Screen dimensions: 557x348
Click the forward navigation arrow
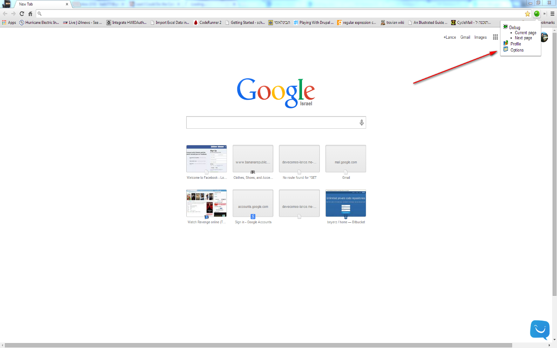pyautogui.click(x=13, y=14)
